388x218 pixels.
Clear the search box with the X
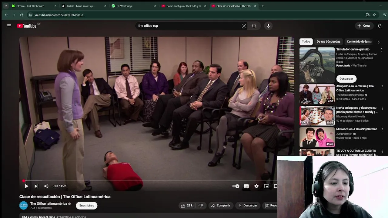pos(244,26)
